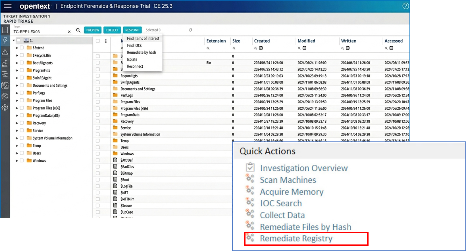Open the IOC Search quick action
The height and width of the screenshot is (251, 466).
[x=281, y=203]
